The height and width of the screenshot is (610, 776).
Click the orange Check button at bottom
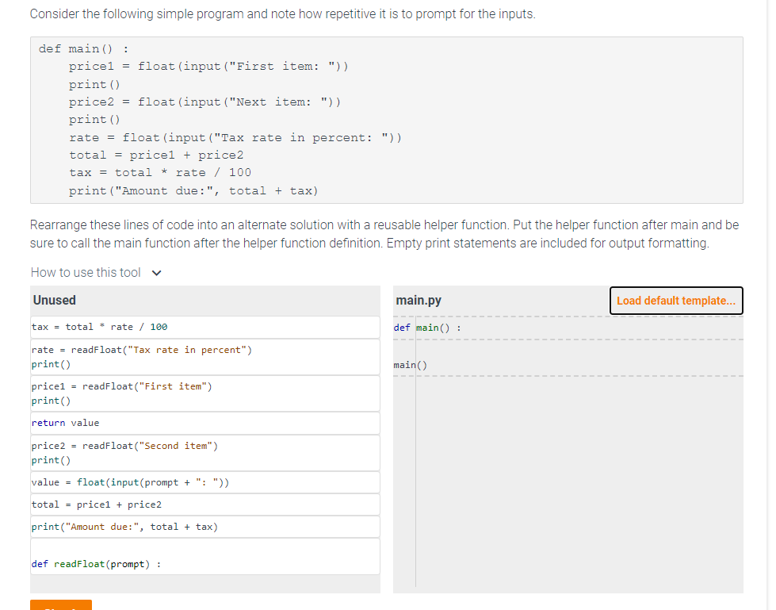[60, 605]
